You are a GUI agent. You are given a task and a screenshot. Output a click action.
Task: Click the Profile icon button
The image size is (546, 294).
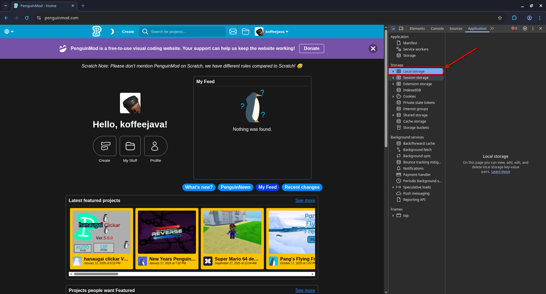(x=156, y=146)
